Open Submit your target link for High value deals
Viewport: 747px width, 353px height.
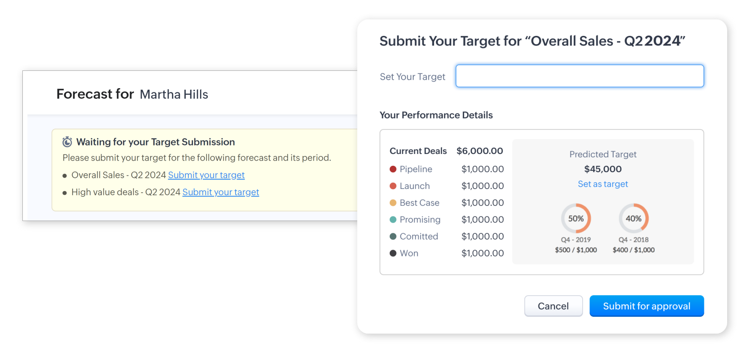(x=220, y=192)
